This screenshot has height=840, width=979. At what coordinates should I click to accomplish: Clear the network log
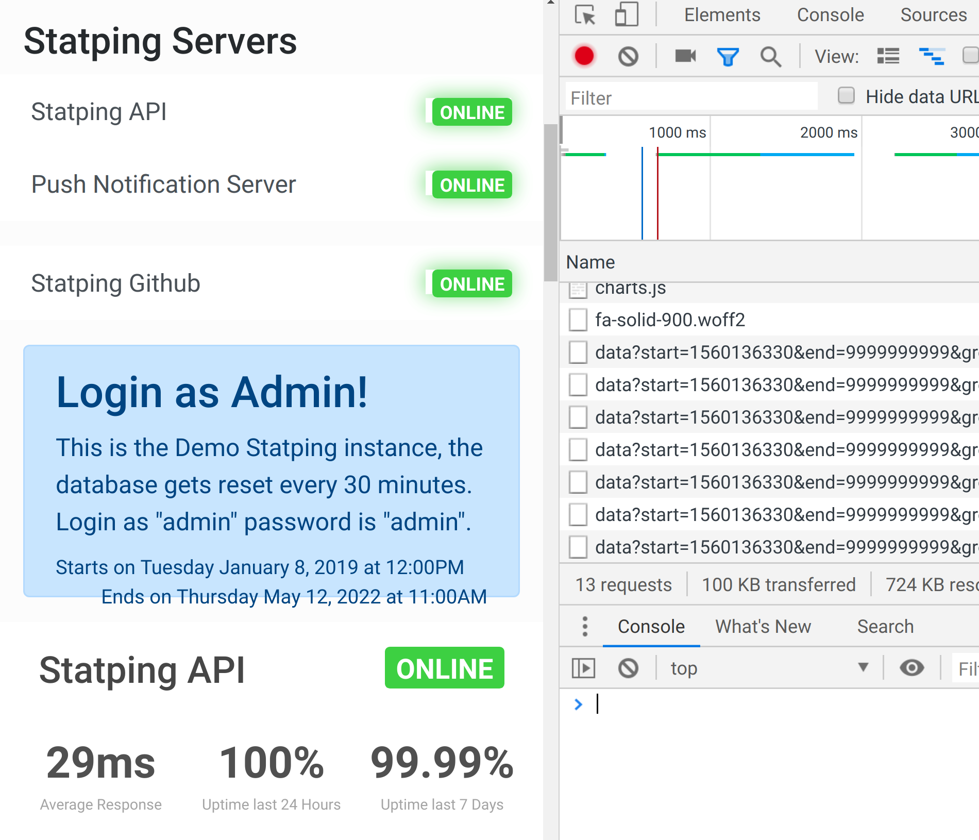coord(628,57)
